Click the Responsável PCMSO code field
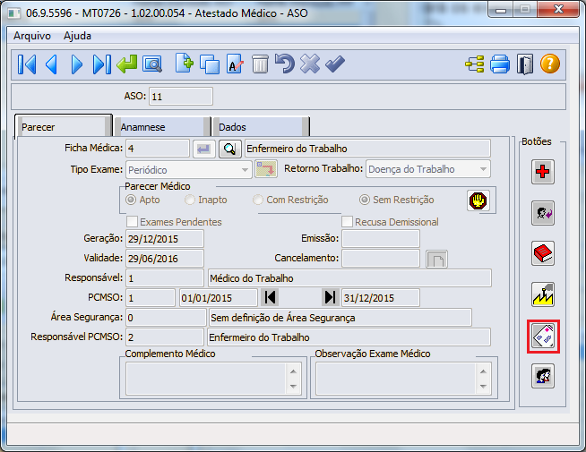 point(165,337)
